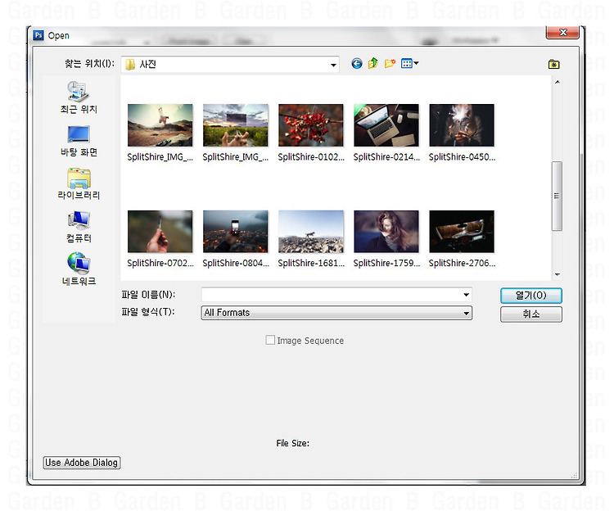The width and height of the screenshot is (614, 511).
Task: Select the SplitShire-0804 phone thumbnail
Action: [235, 232]
